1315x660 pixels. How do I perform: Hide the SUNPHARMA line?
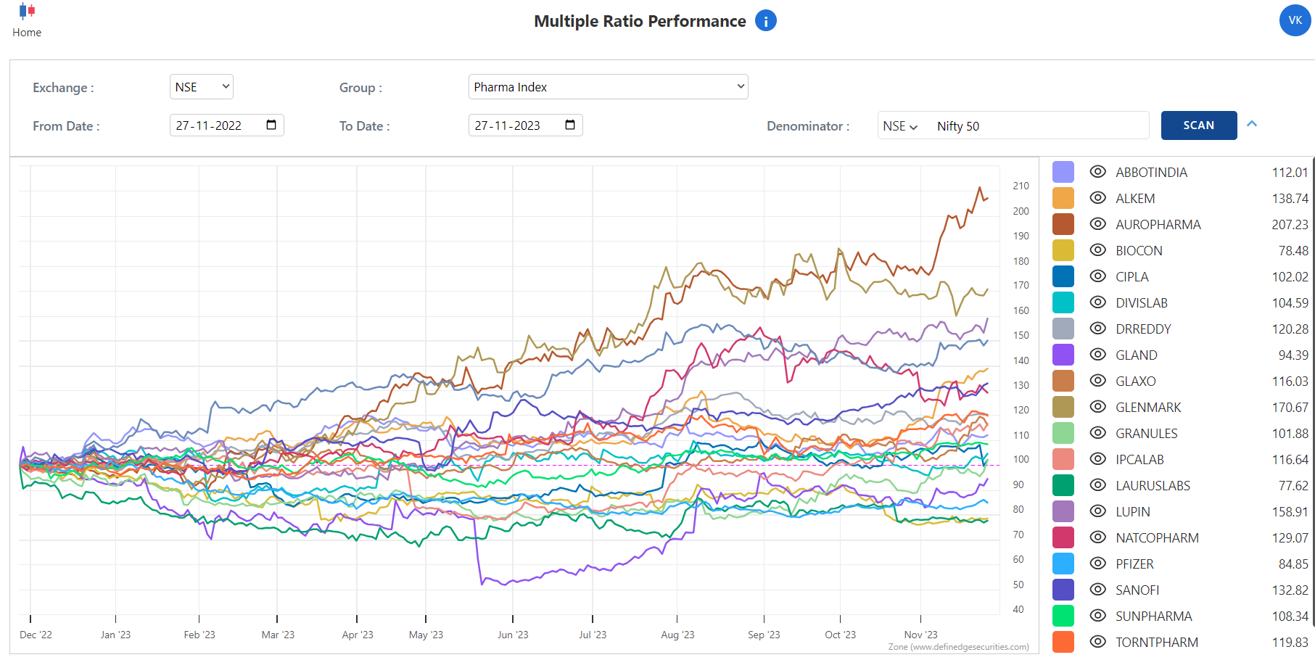pos(1098,616)
